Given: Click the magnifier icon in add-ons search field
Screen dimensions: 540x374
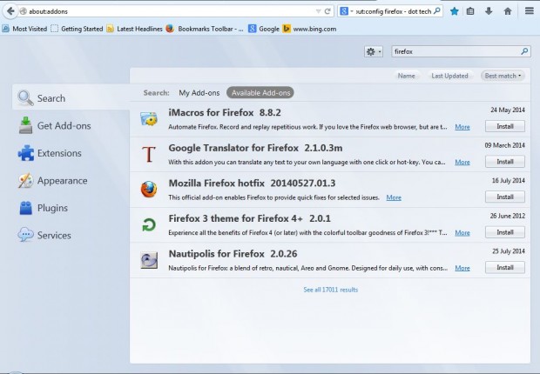Looking at the screenshot, I should tap(524, 51).
